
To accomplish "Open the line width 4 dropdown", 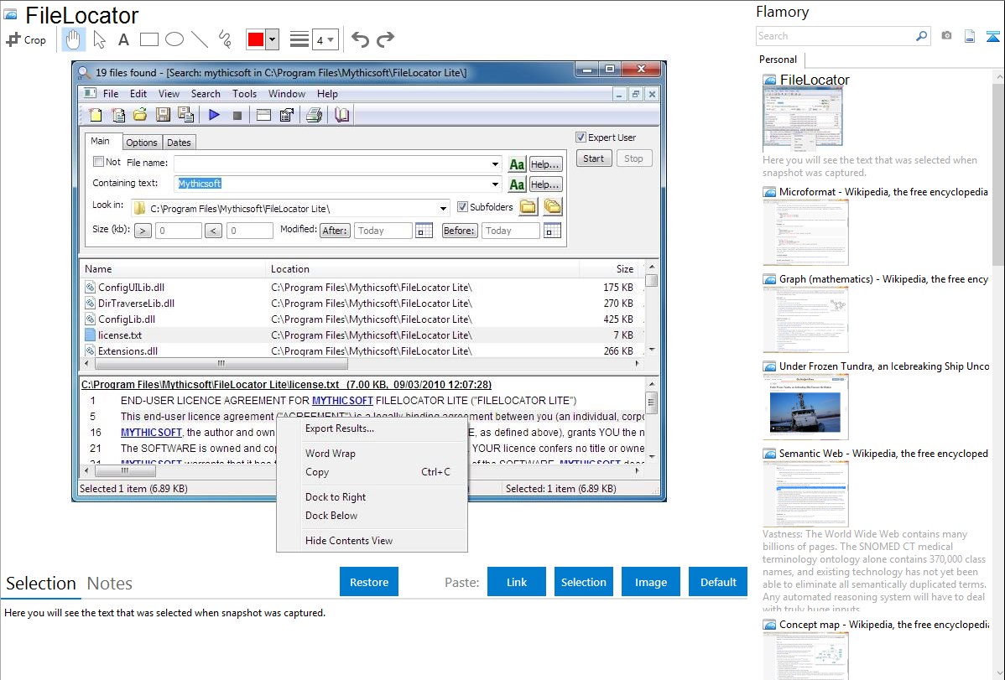I will (325, 39).
